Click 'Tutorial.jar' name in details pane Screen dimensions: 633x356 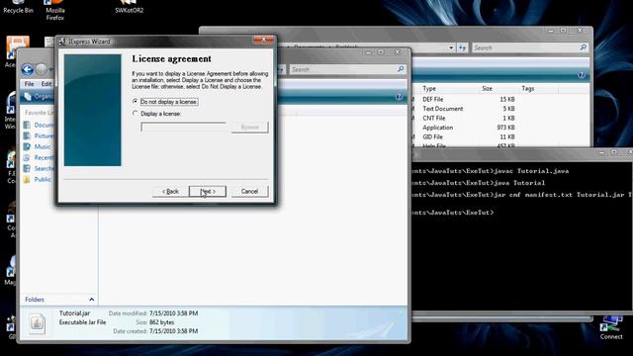pos(74,313)
